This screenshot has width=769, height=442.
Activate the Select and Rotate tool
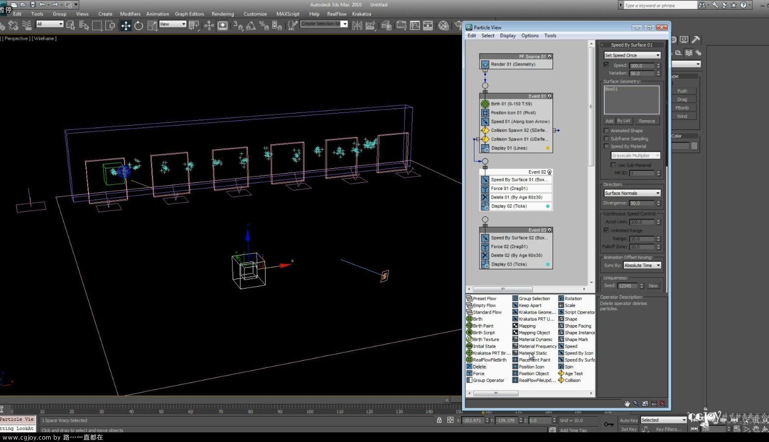(139, 25)
